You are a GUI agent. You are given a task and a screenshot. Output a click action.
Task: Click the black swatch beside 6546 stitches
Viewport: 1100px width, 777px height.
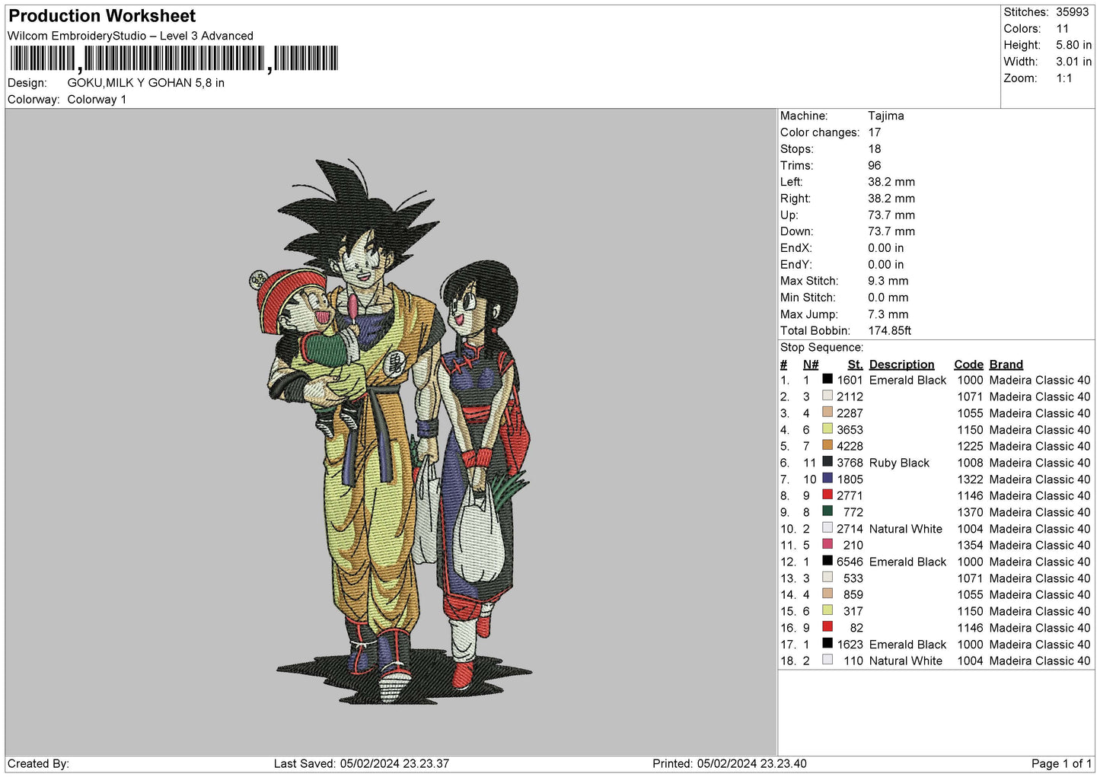click(x=827, y=561)
